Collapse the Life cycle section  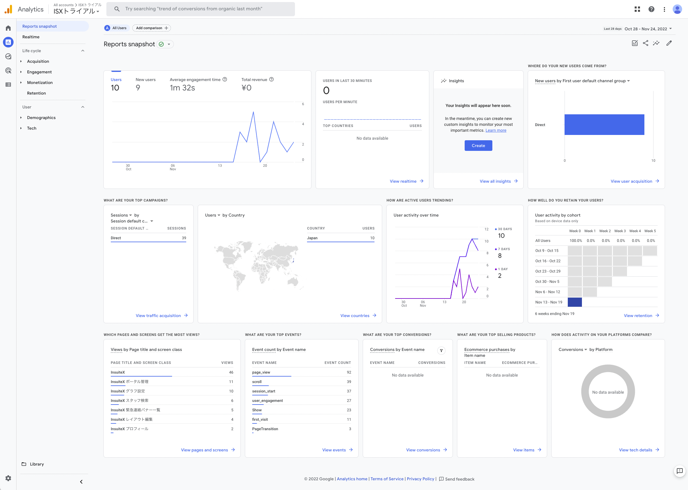[x=83, y=51]
